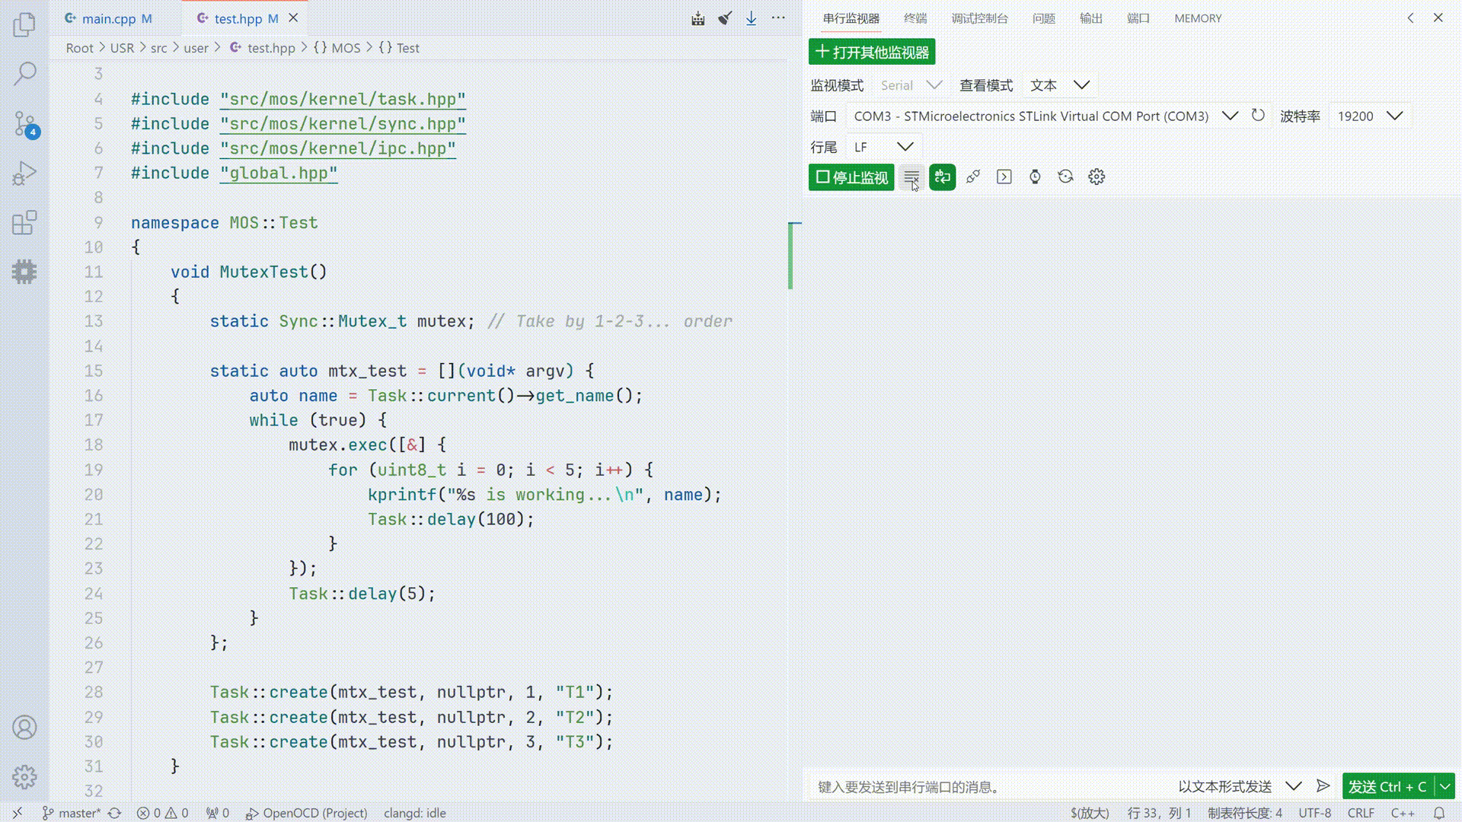Click the send message arrow icon
The height and width of the screenshot is (822, 1462).
[1323, 786]
